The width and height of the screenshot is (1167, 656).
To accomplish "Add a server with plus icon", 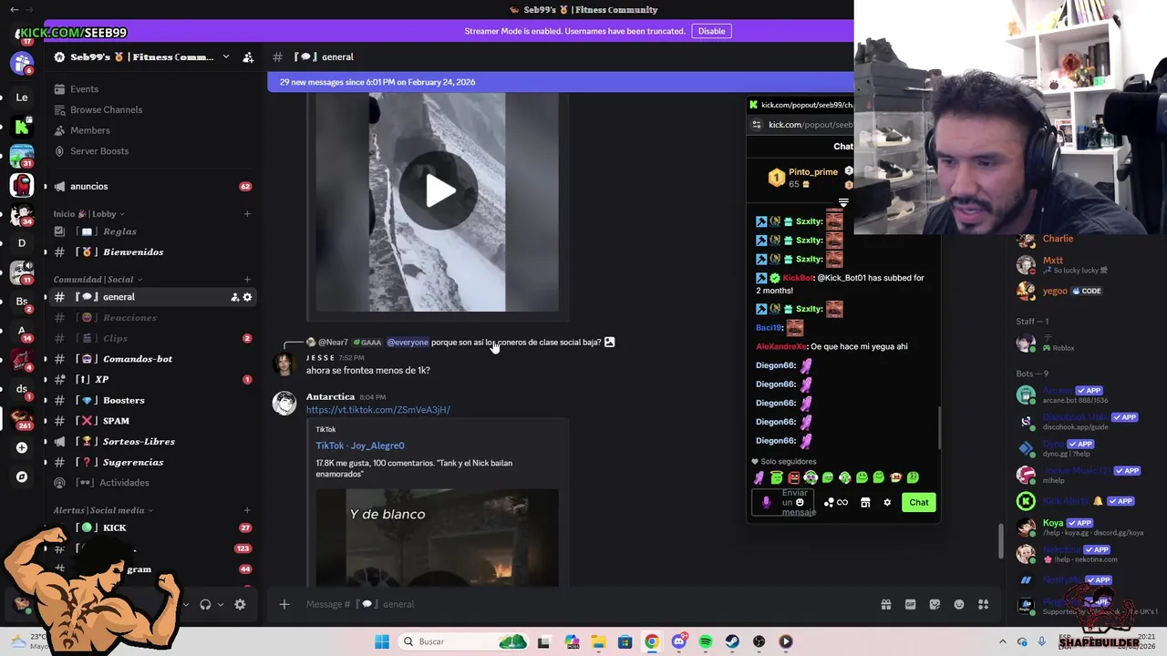I will pyautogui.click(x=22, y=447).
